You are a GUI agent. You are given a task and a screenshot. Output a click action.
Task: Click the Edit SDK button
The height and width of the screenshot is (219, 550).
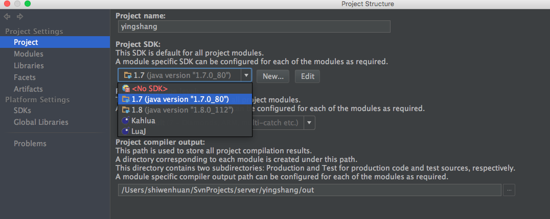(x=307, y=76)
